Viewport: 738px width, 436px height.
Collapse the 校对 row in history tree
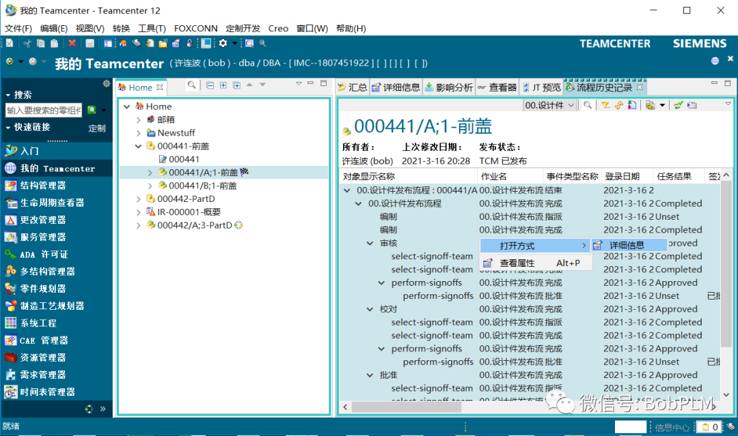pos(370,309)
